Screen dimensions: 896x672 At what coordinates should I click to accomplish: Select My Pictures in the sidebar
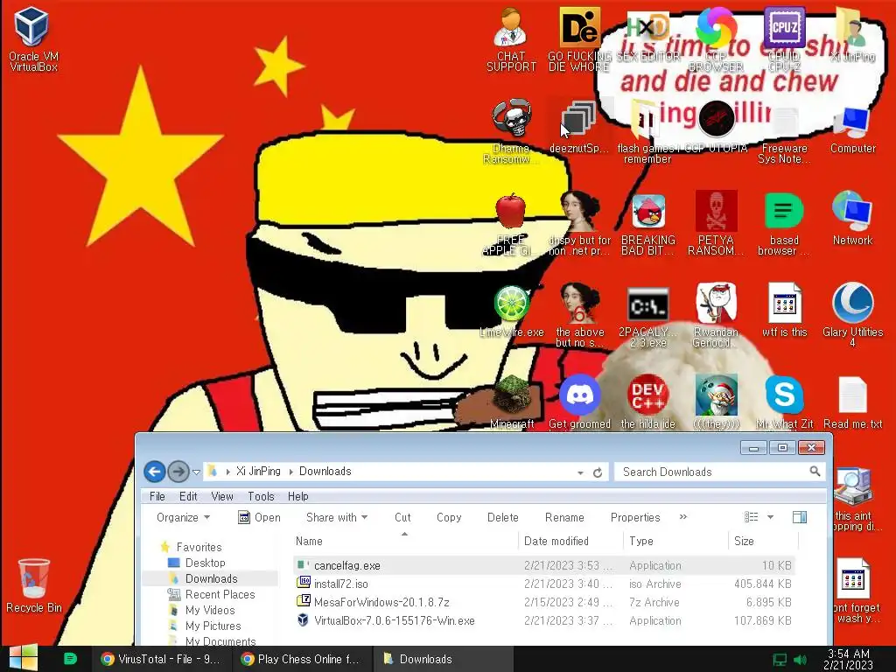click(205, 626)
